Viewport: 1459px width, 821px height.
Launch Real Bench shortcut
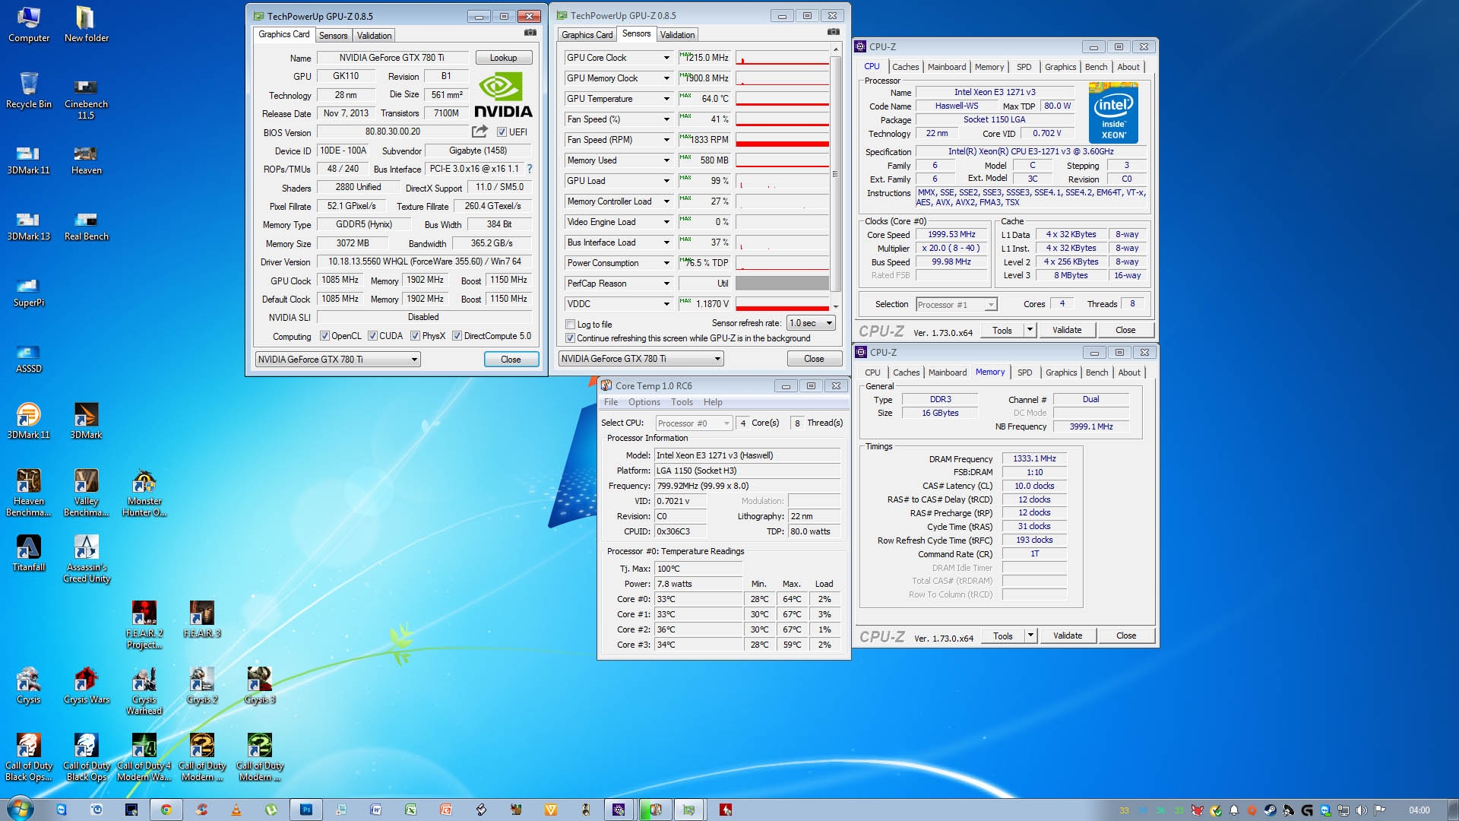(86, 225)
